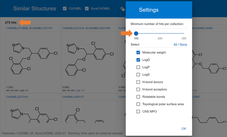The image size is (227, 137).
Task: Enable the LogP checkbox
Action: coord(138,67)
